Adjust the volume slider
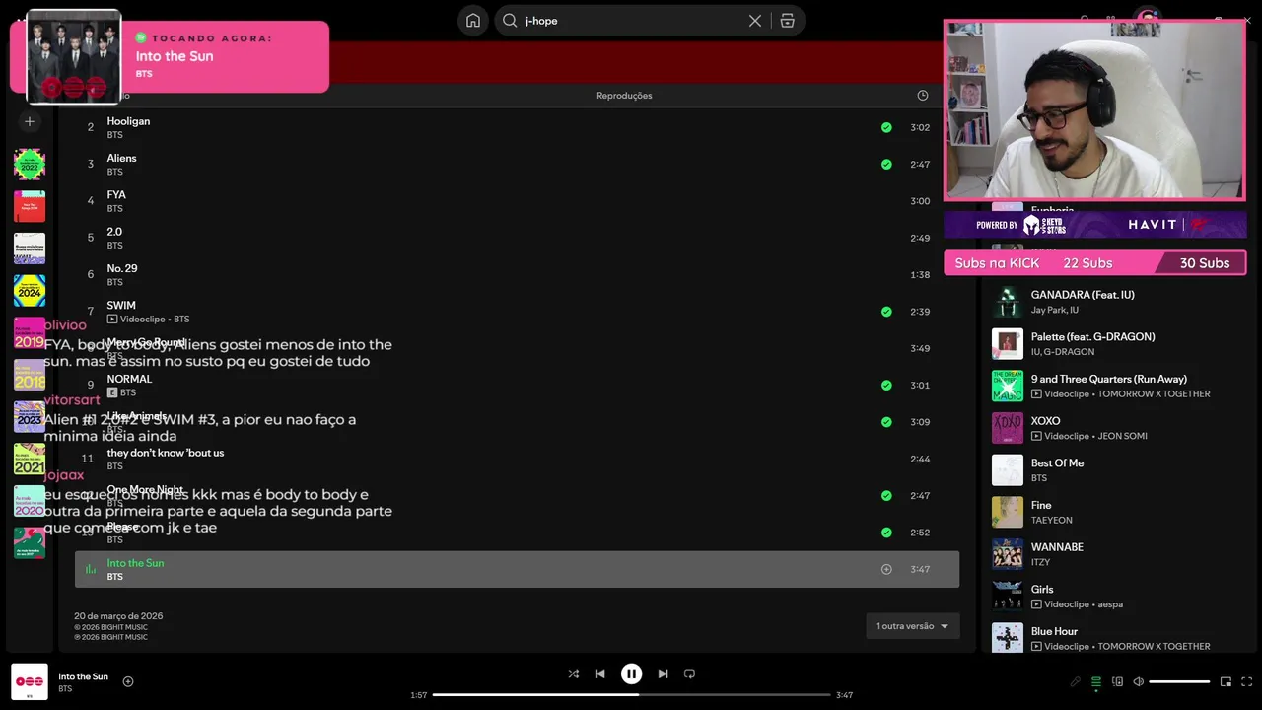This screenshot has height=710, width=1262. [x=1179, y=681]
